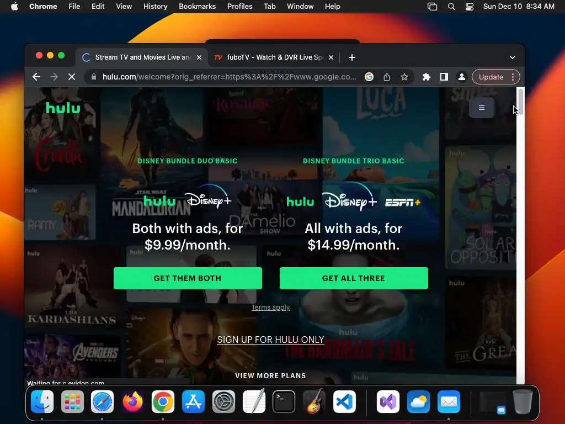Open Safari from the dock
The width and height of the screenshot is (565, 424).
[102, 402]
